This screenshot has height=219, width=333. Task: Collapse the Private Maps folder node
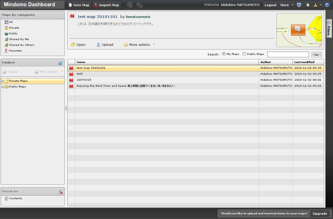pyautogui.click(x=2, y=81)
